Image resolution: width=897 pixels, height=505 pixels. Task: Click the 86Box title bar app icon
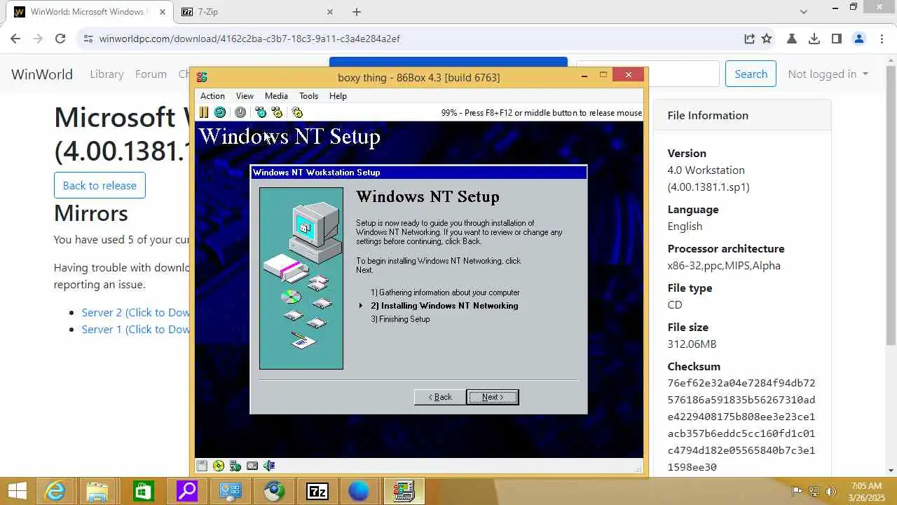[x=202, y=77]
